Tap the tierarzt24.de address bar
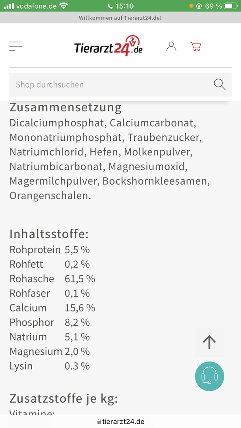241x428 pixels. coord(123,422)
